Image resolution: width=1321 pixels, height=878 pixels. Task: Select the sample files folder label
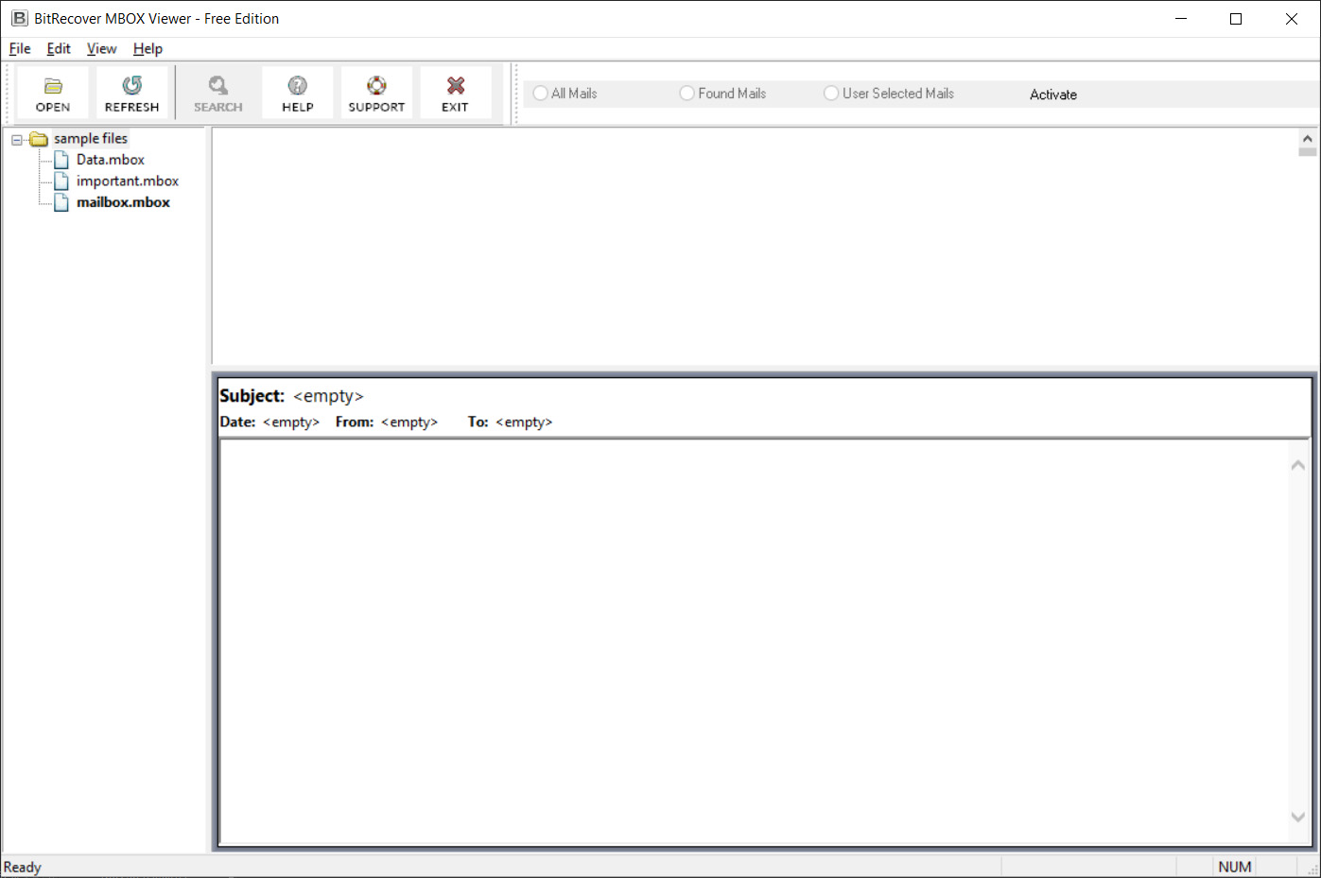point(91,138)
